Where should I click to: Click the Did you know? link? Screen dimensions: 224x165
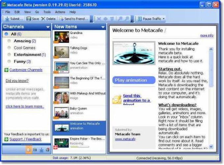[x=17, y=81]
